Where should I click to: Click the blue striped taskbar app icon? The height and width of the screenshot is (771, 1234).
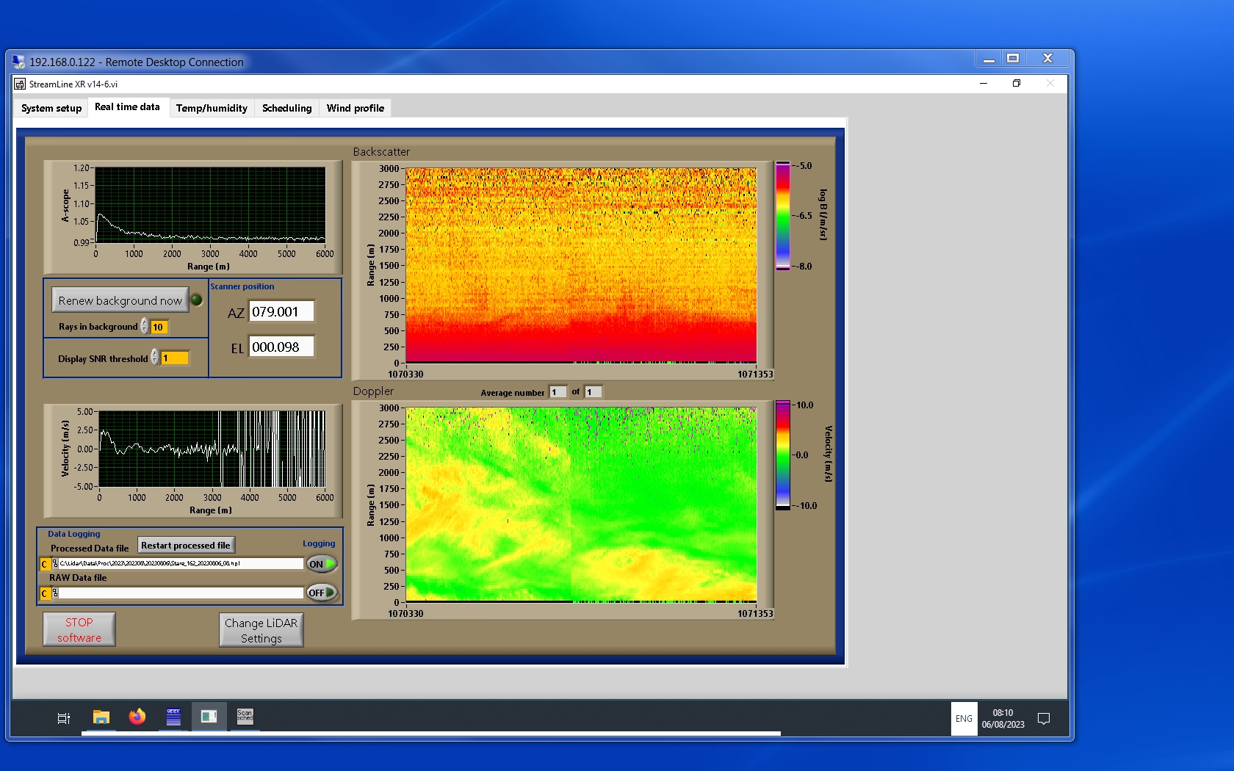(x=173, y=717)
